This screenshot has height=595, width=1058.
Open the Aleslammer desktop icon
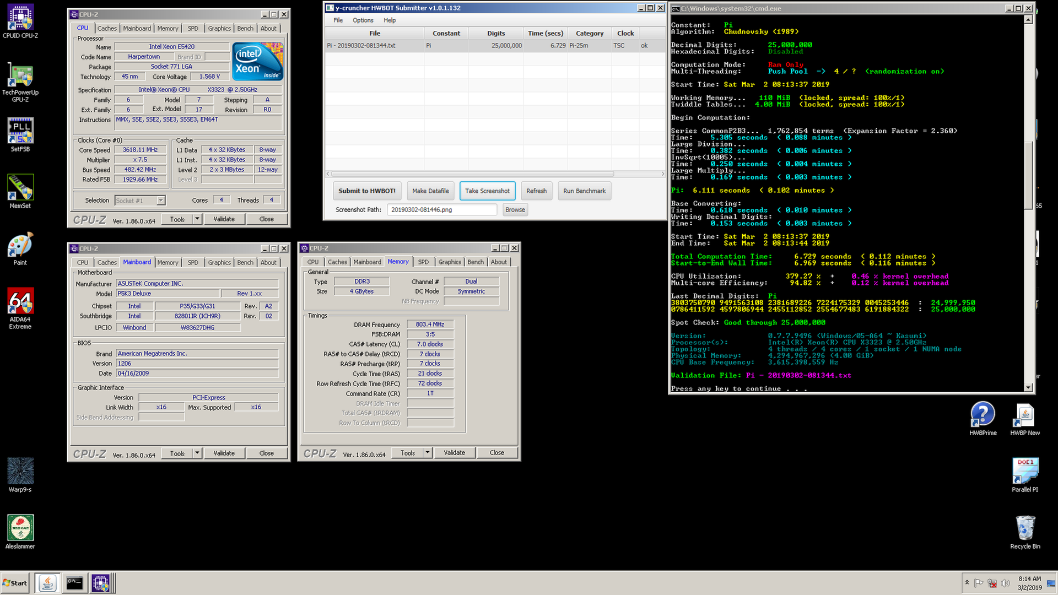click(20, 532)
